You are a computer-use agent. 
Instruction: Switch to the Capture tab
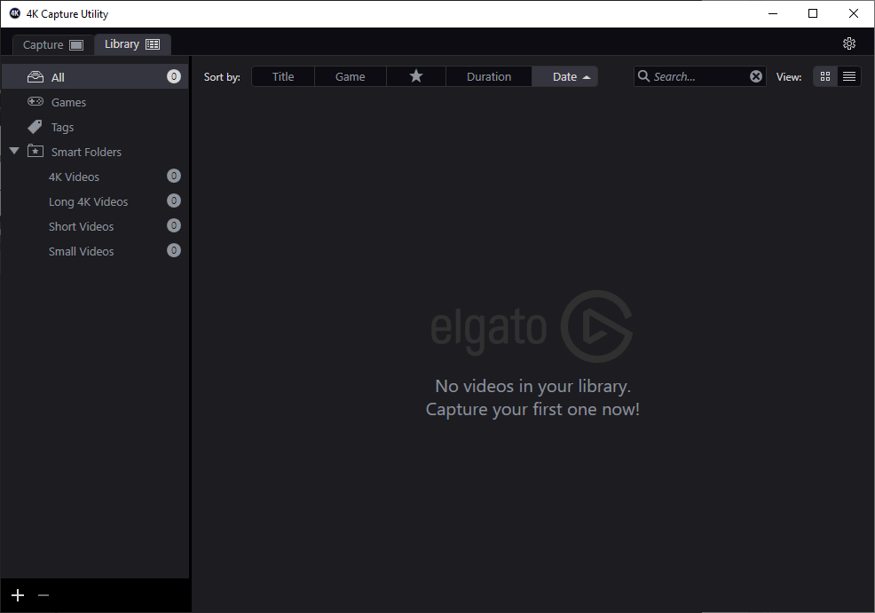(53, 44)
